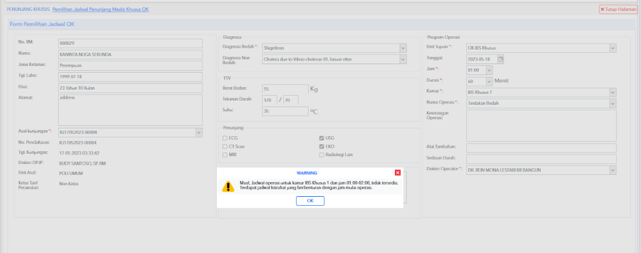Toggle the CT Scan checkbox
This screenshot has height=253, width=641.
pyautogui.click(x=225, y=146)
